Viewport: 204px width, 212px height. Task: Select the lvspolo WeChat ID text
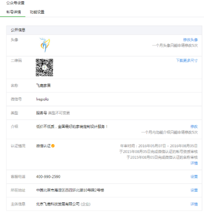click(42, 99)
